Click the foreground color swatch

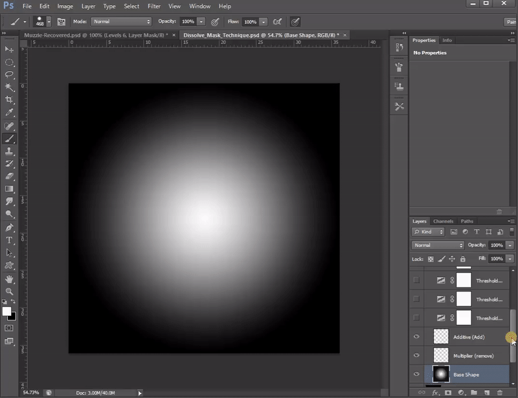[x=7, y=311]
